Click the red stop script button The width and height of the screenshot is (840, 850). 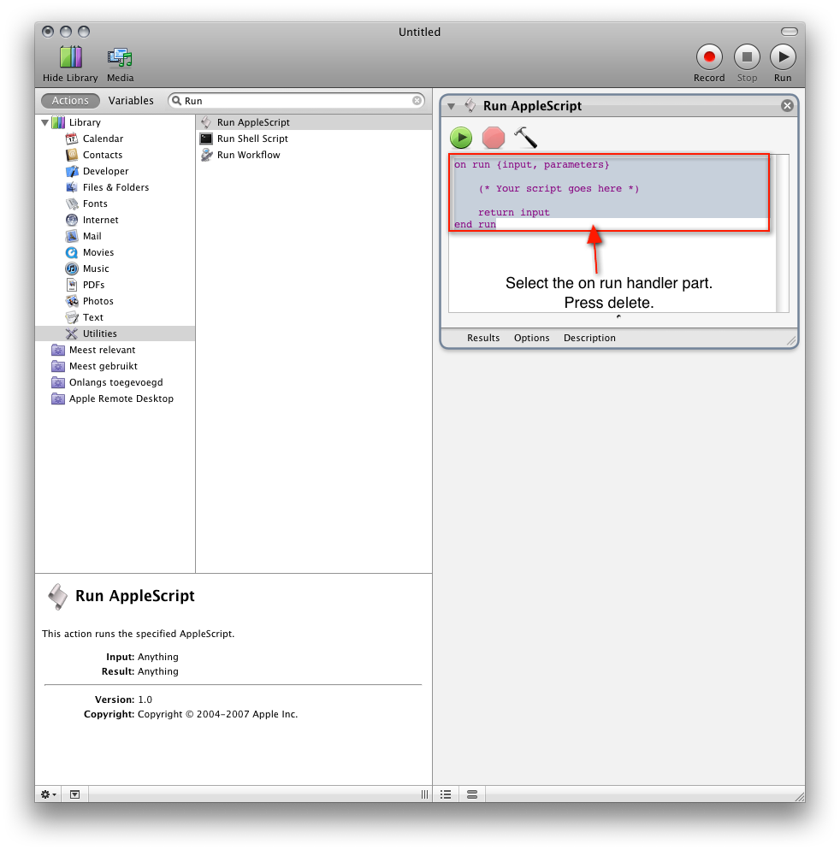pyautogui.click(x=494, y=138)
